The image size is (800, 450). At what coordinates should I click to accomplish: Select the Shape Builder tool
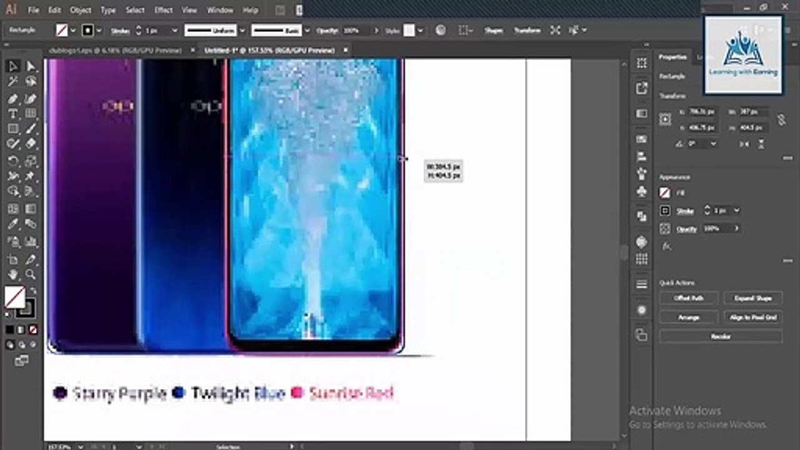point(13,191)
